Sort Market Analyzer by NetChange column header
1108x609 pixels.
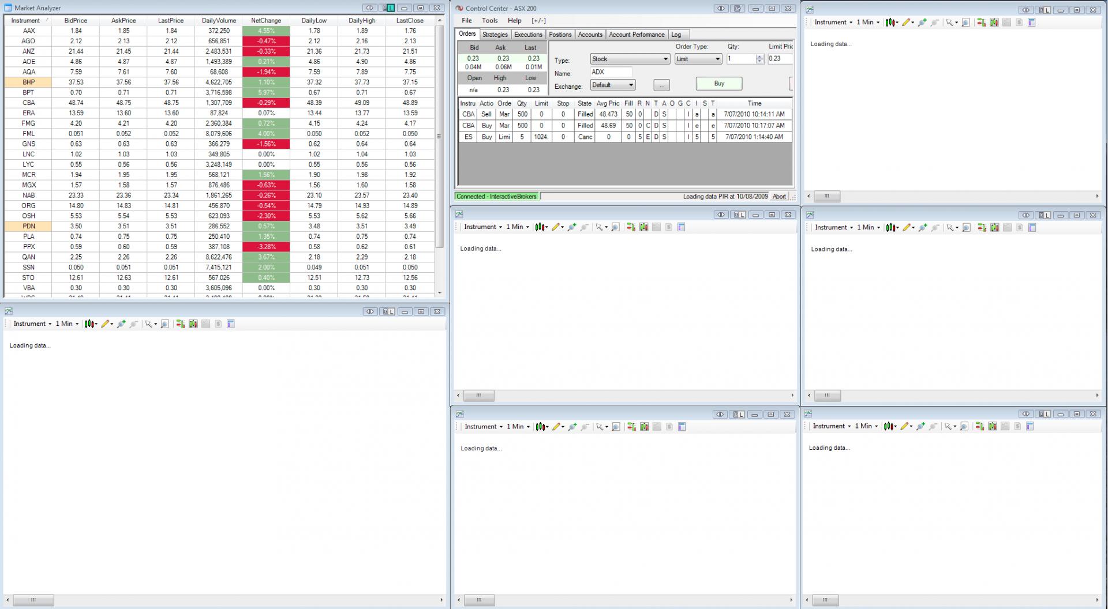click(x=266, y=21)
